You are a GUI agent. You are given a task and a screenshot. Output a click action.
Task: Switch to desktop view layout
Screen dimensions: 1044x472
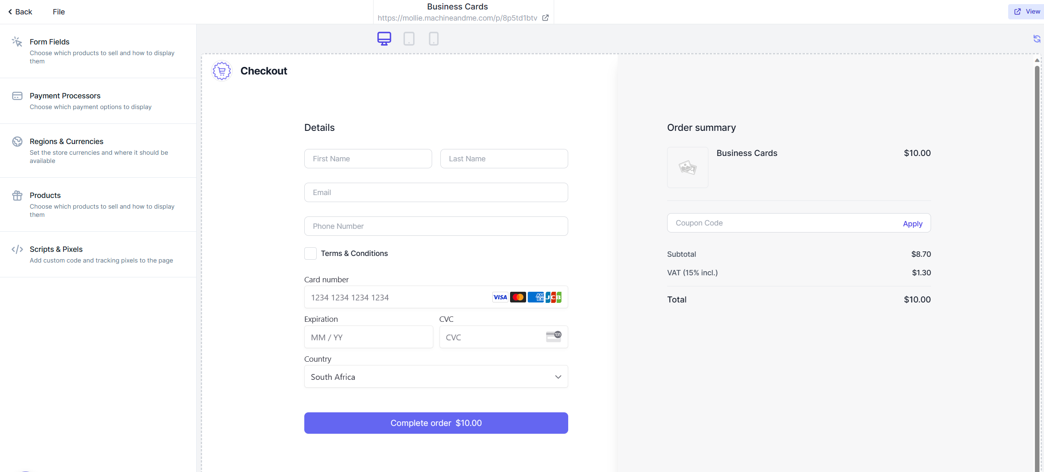[384, 39]
